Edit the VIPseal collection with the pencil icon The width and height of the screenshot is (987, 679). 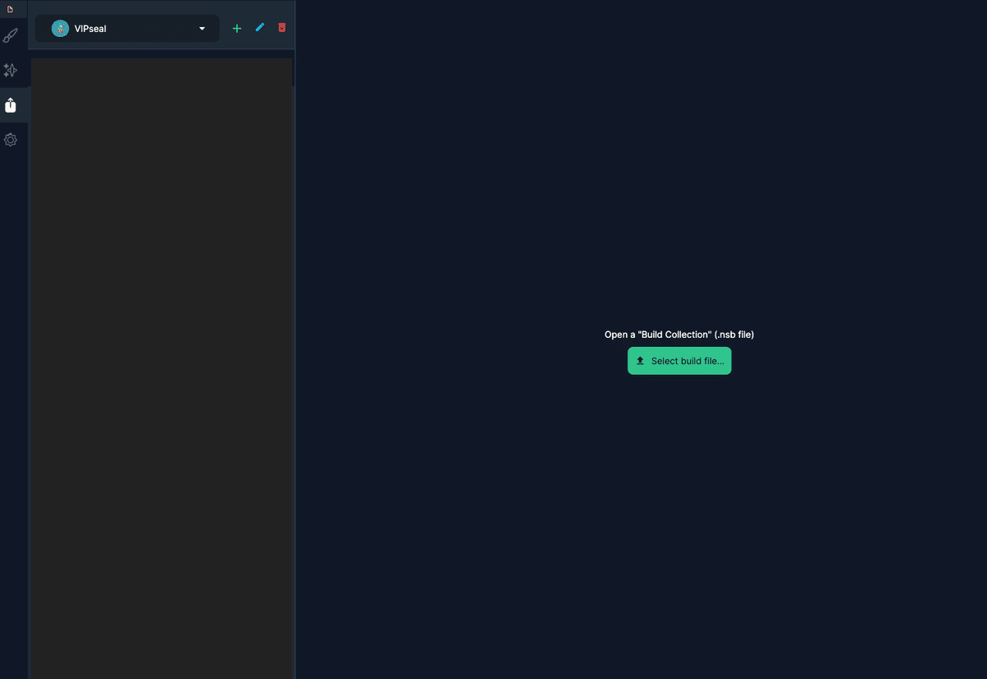(260, 27)
